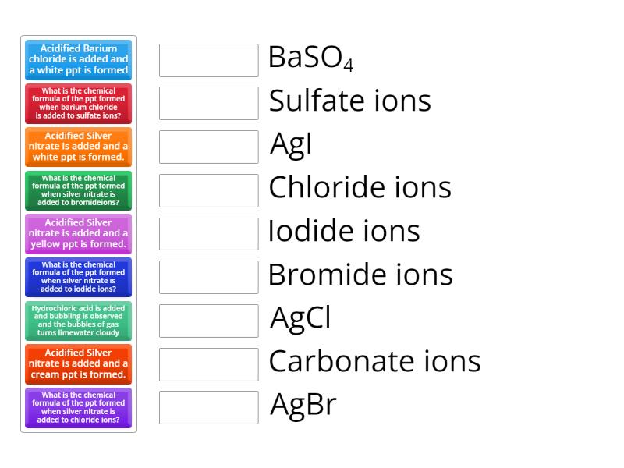Select the purple card about chloride ions formula
Image resolution: width=624 pixels, height=468 pixels.
[x=76, y=407]
